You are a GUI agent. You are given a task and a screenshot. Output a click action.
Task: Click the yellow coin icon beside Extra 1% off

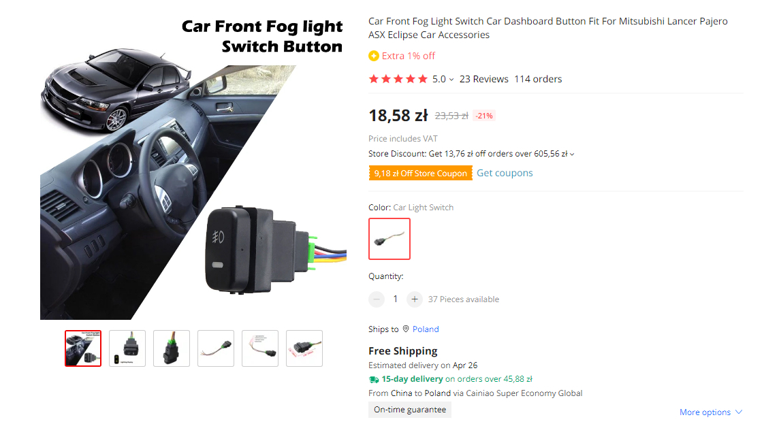tap(373, 56)
